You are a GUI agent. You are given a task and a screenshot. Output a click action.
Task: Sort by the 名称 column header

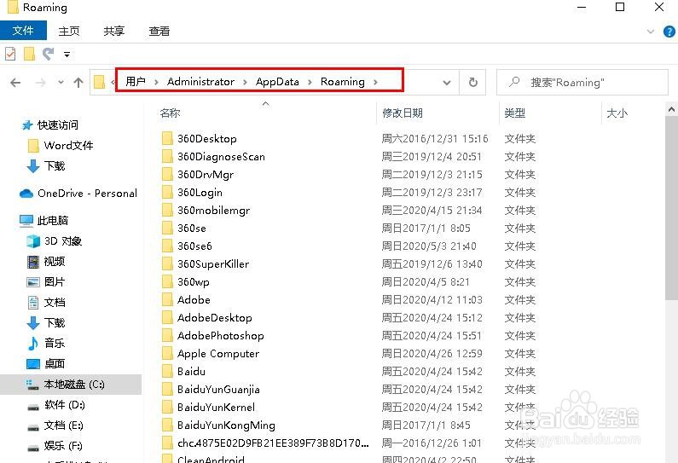pos(170,113)
